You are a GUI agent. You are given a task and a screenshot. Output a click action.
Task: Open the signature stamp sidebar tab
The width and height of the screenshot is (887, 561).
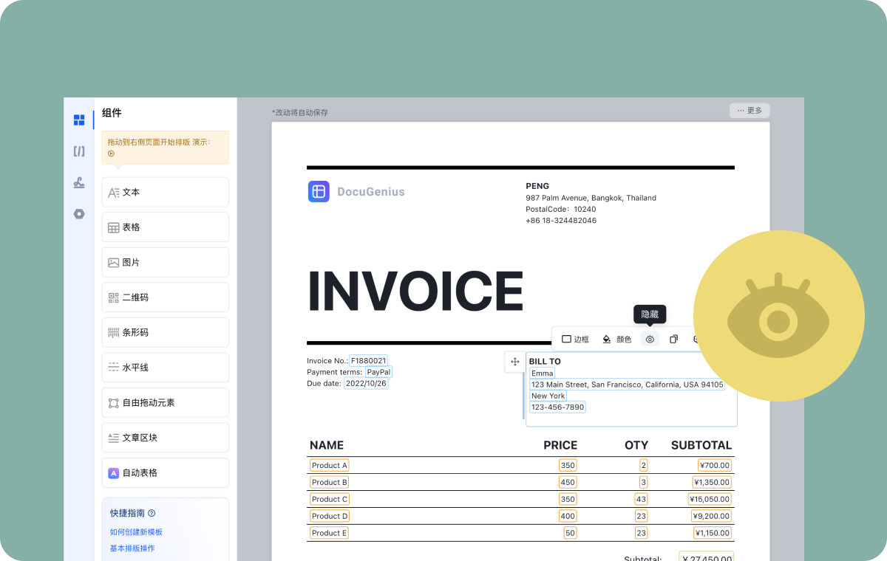pos(79,182)
